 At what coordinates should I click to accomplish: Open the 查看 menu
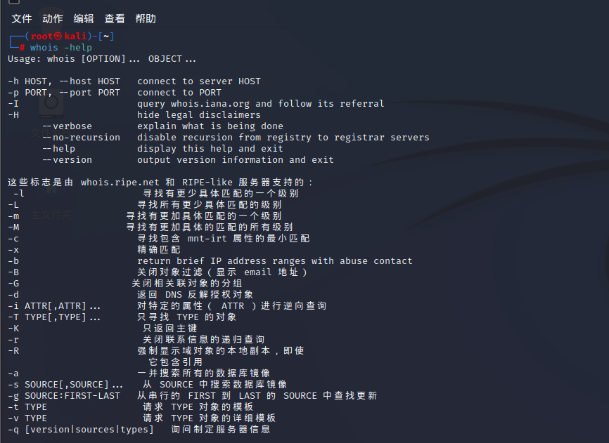[x=115, y=18]
